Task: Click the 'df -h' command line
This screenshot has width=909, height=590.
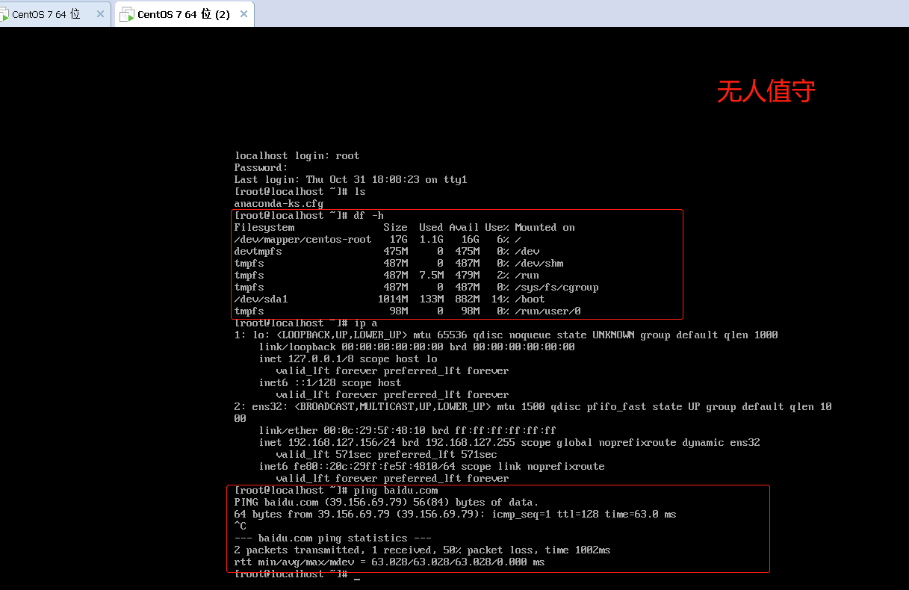Action: pyautogui.click(x=308, y=215)
